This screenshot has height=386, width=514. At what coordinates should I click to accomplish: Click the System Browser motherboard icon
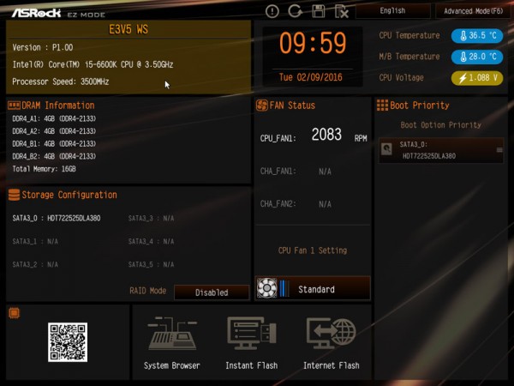click(x=172, y=333)
